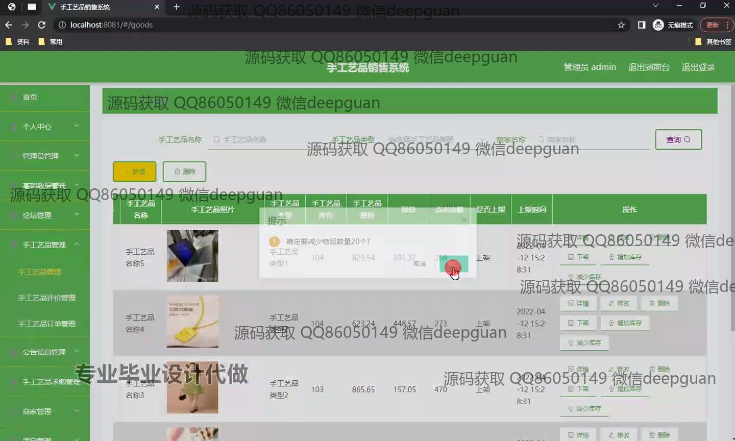Click the 删除 button above the table
This screenshot has width=735, height=441.
point(184,171)
